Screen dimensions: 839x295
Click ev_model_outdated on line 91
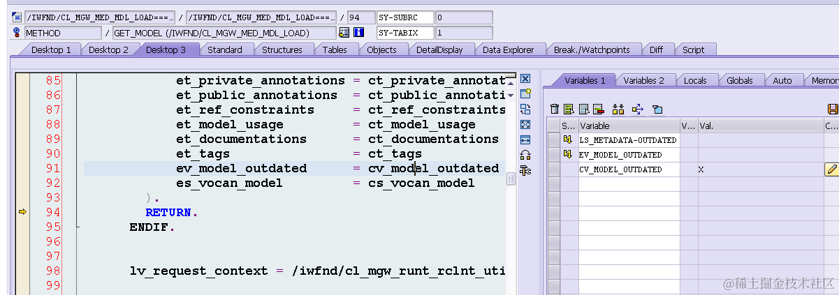(x=241, y=168)
